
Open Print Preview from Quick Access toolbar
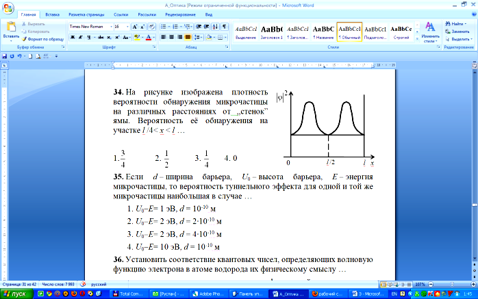[38, 56]
